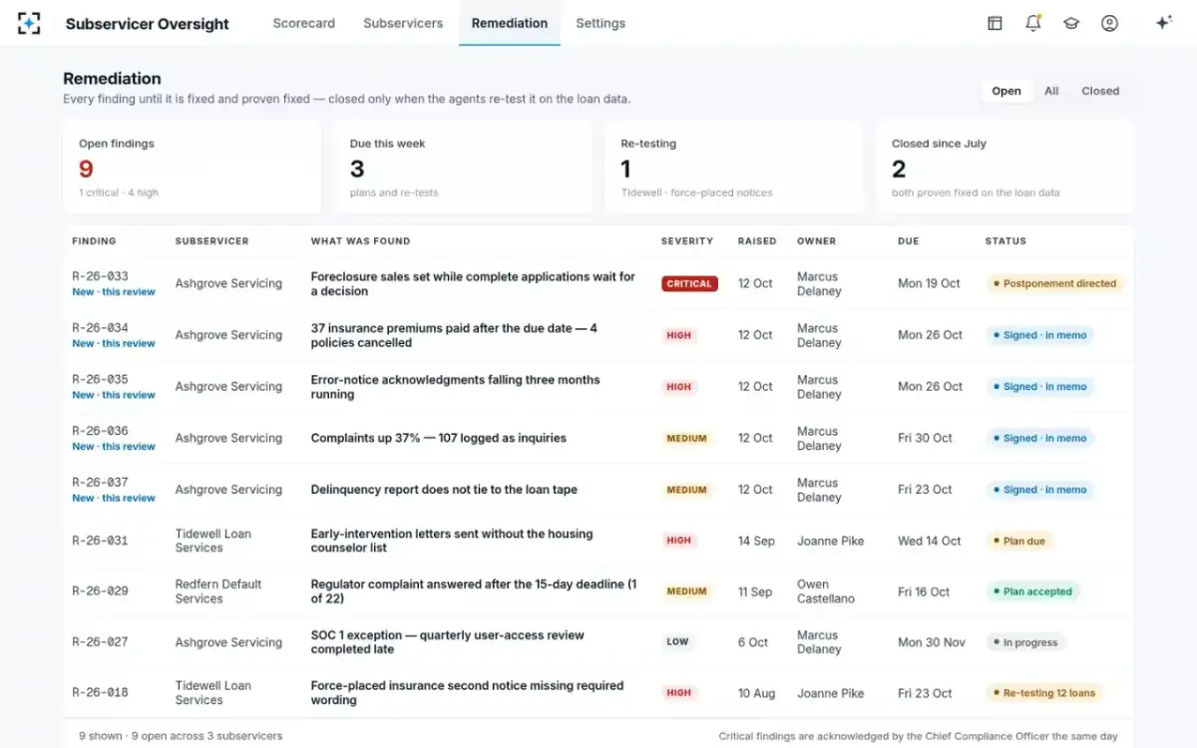
Task: Show All findings
Action: (x=1051, y=91)
